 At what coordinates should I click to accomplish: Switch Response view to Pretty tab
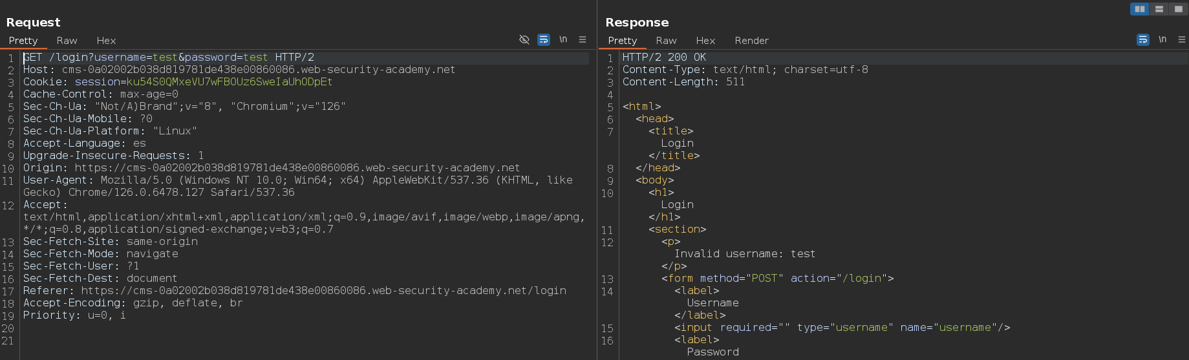(623, 40)
